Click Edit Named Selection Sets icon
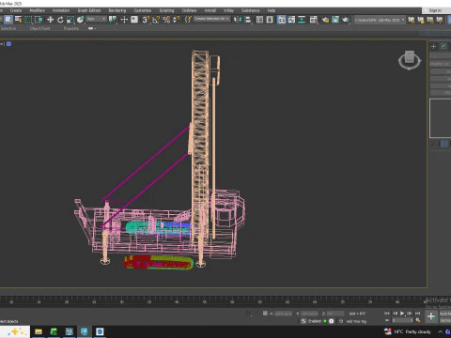The image size is (451, 338). [188, 20]
